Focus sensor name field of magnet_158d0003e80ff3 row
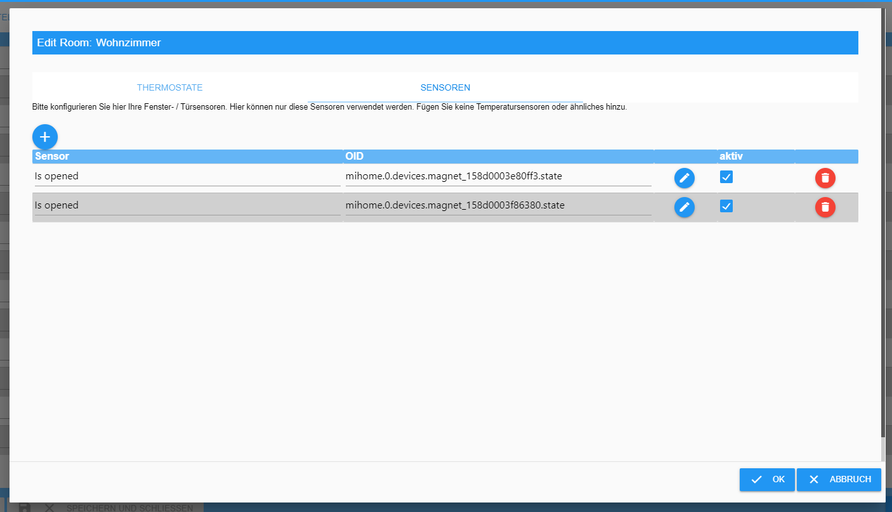 (187, 176)
